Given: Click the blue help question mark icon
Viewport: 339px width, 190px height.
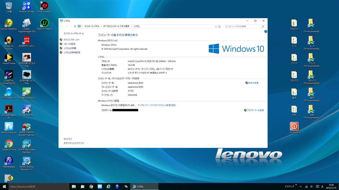Looking at the screenshot, I should click(x=266, y=31).
